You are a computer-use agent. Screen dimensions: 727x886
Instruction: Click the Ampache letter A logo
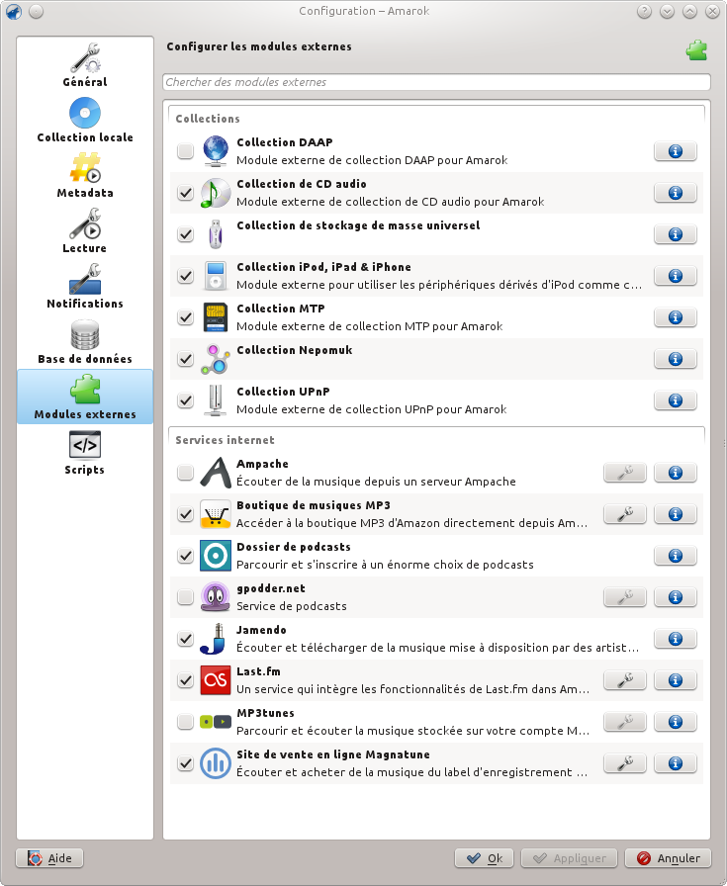coord(216,473)
